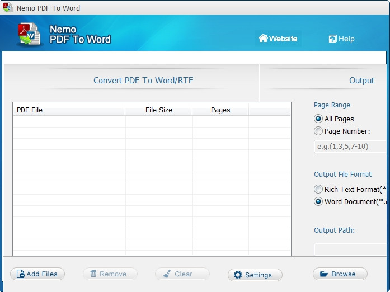This screenshot has height=292, width=390.
Task: Click the Remove button
Action: pyautogui.click(x=110, y=274)
